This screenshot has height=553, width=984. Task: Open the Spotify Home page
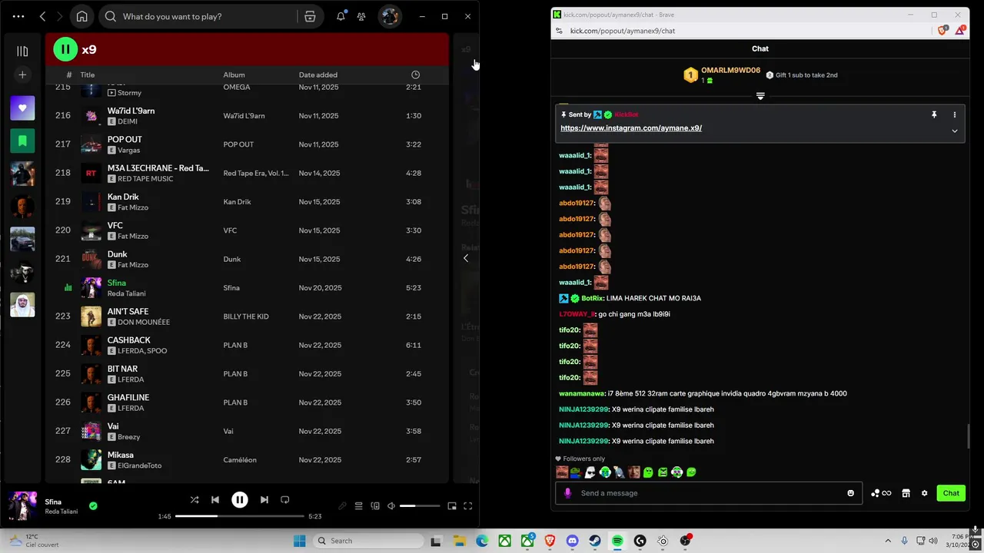click(x=81, y=16)
